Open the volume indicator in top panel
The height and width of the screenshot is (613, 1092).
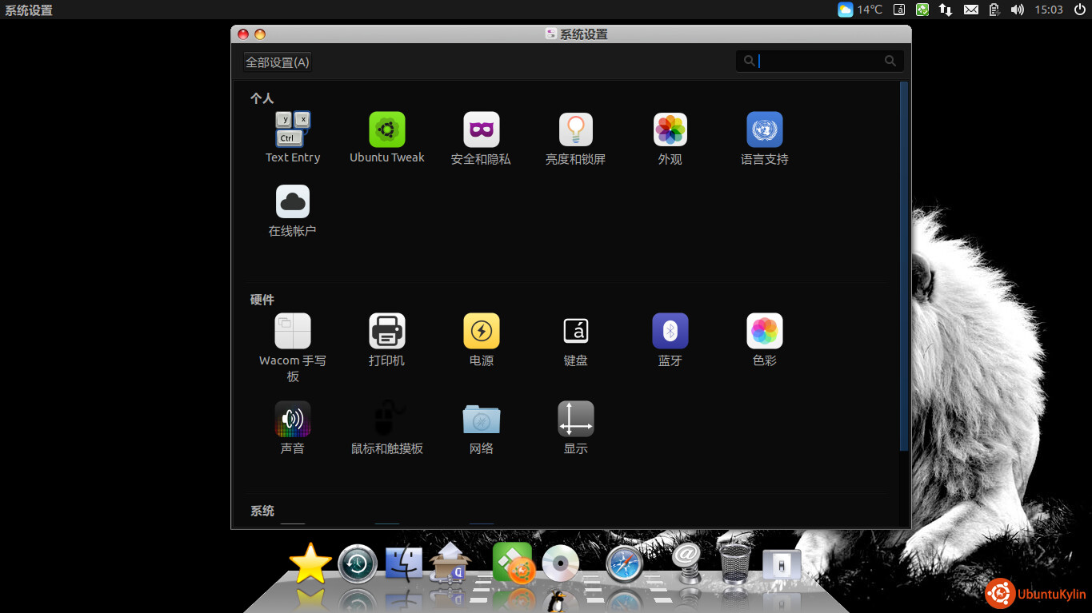(x=1017, y=10)
